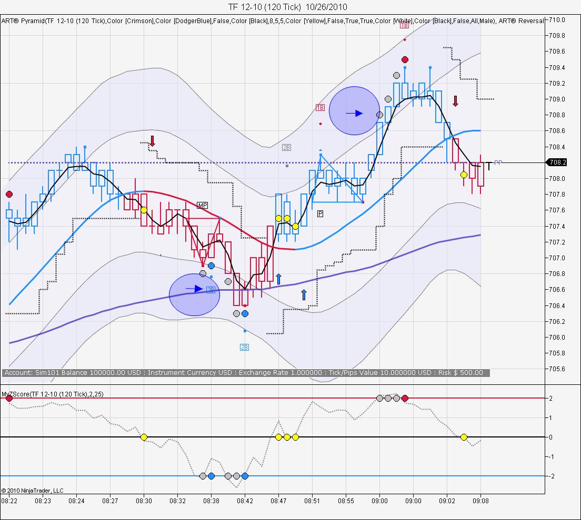Image resolution: width=581 pixels, height=520 pixels.
Task: Click the 706.0 price axis label
Action: pos(557,337)
